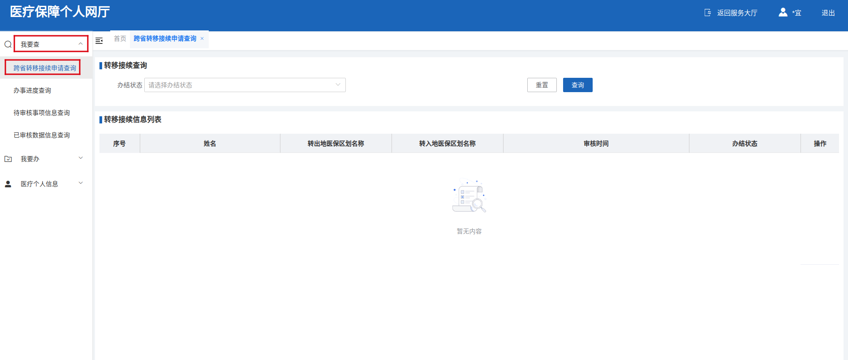
Task: Click the 转移接续查询 section heading
Action: click(x=125, y=65)
